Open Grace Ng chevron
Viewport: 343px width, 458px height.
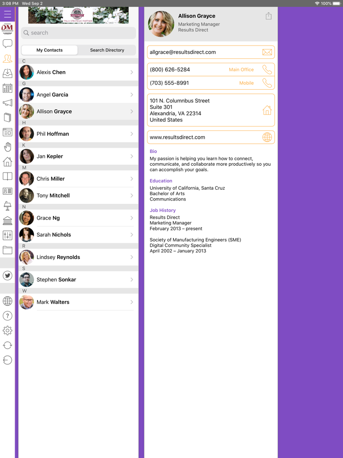(x=132, y=218)
